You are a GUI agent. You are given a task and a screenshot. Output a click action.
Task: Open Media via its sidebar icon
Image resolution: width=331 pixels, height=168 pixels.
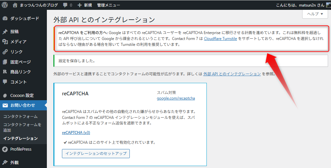tap(5, 42)
